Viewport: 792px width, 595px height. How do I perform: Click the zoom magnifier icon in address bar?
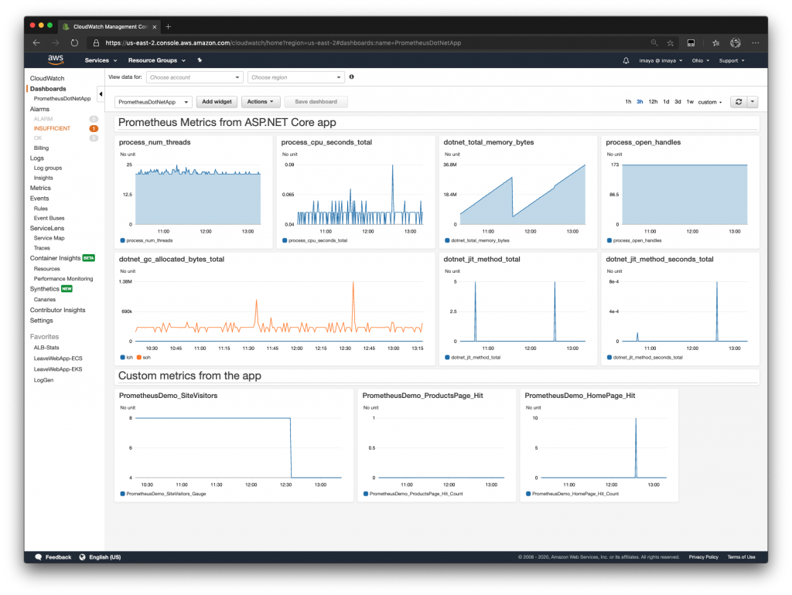[654, 43]
